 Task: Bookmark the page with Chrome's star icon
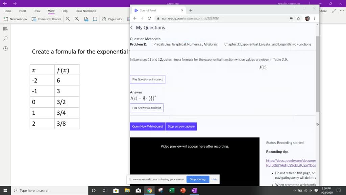click(x=299, y=18)
